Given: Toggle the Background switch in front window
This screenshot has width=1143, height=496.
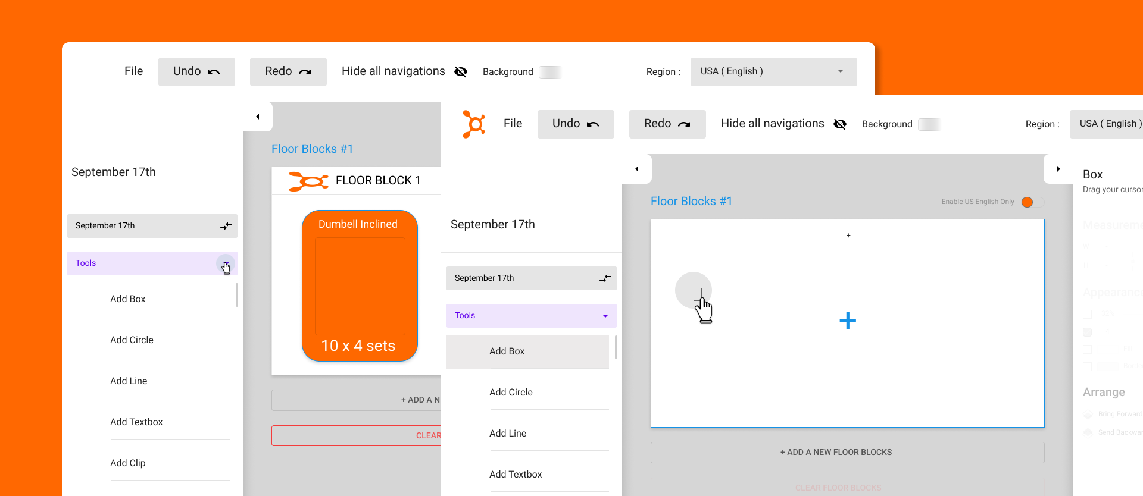Looking at the screenshot, I should (929, 124).
